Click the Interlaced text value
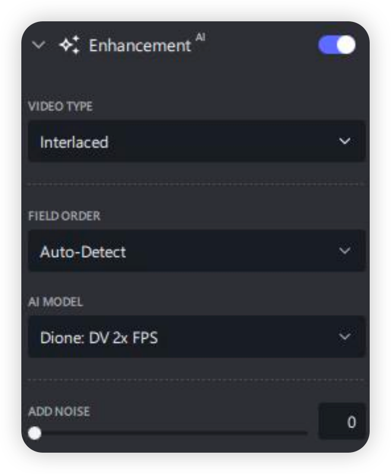The image size is (391, 474). [x=74, y=142]
